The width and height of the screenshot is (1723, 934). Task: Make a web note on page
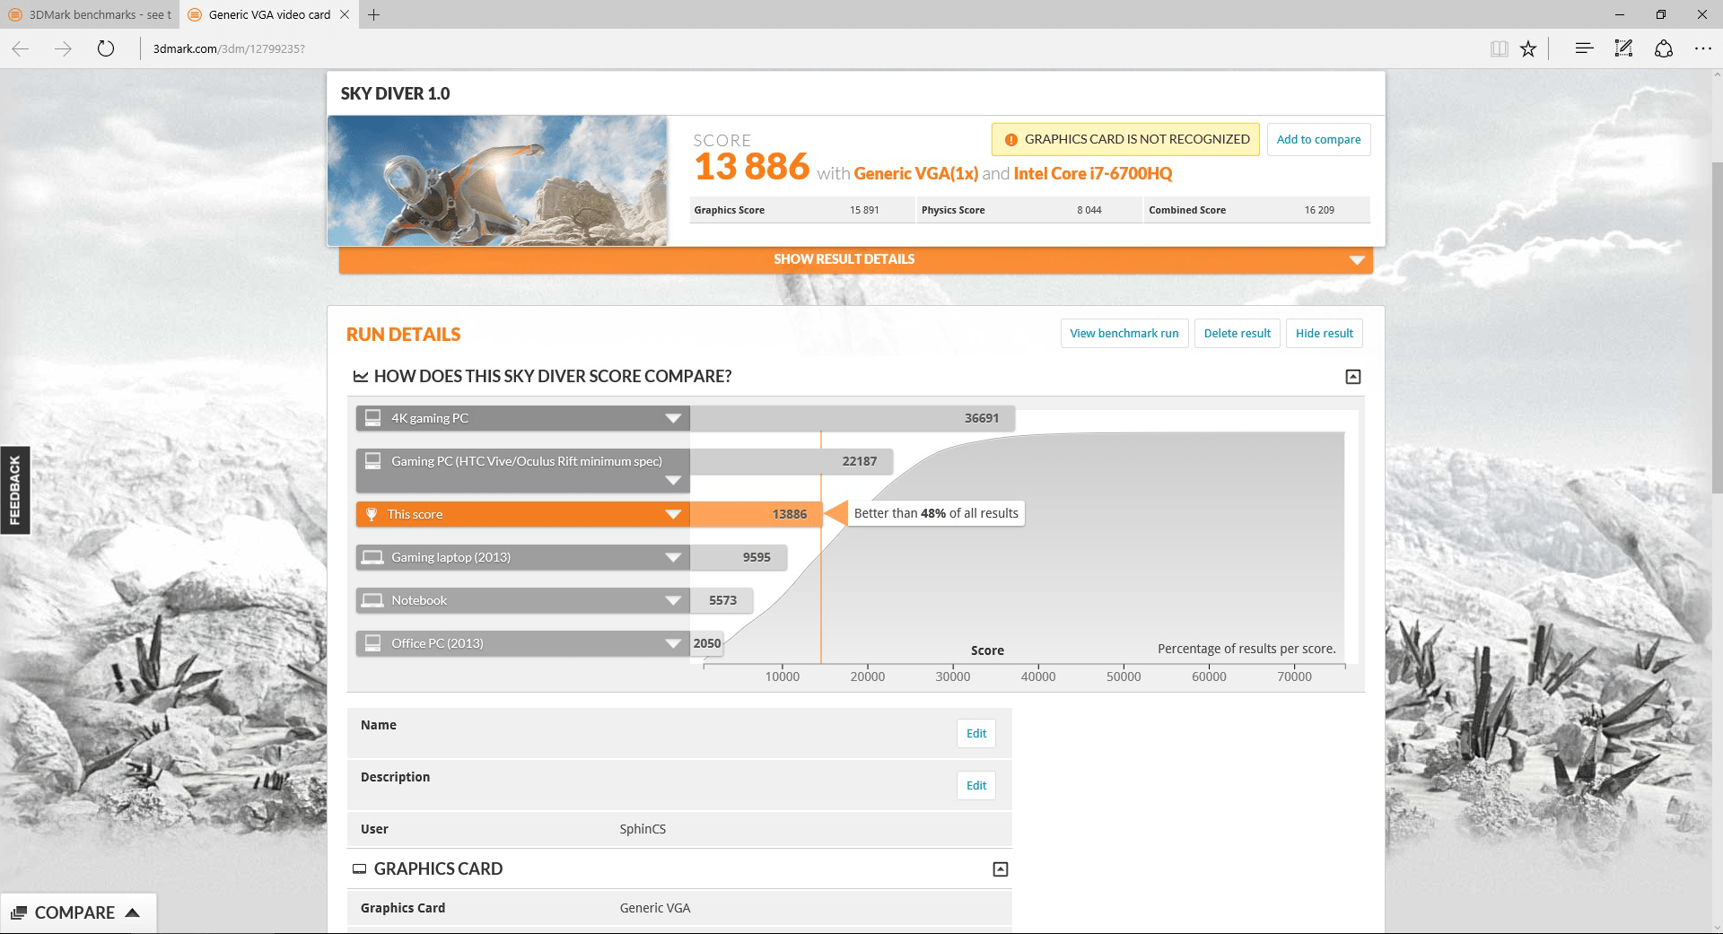pyautogui.click(x=1623, y=48)
